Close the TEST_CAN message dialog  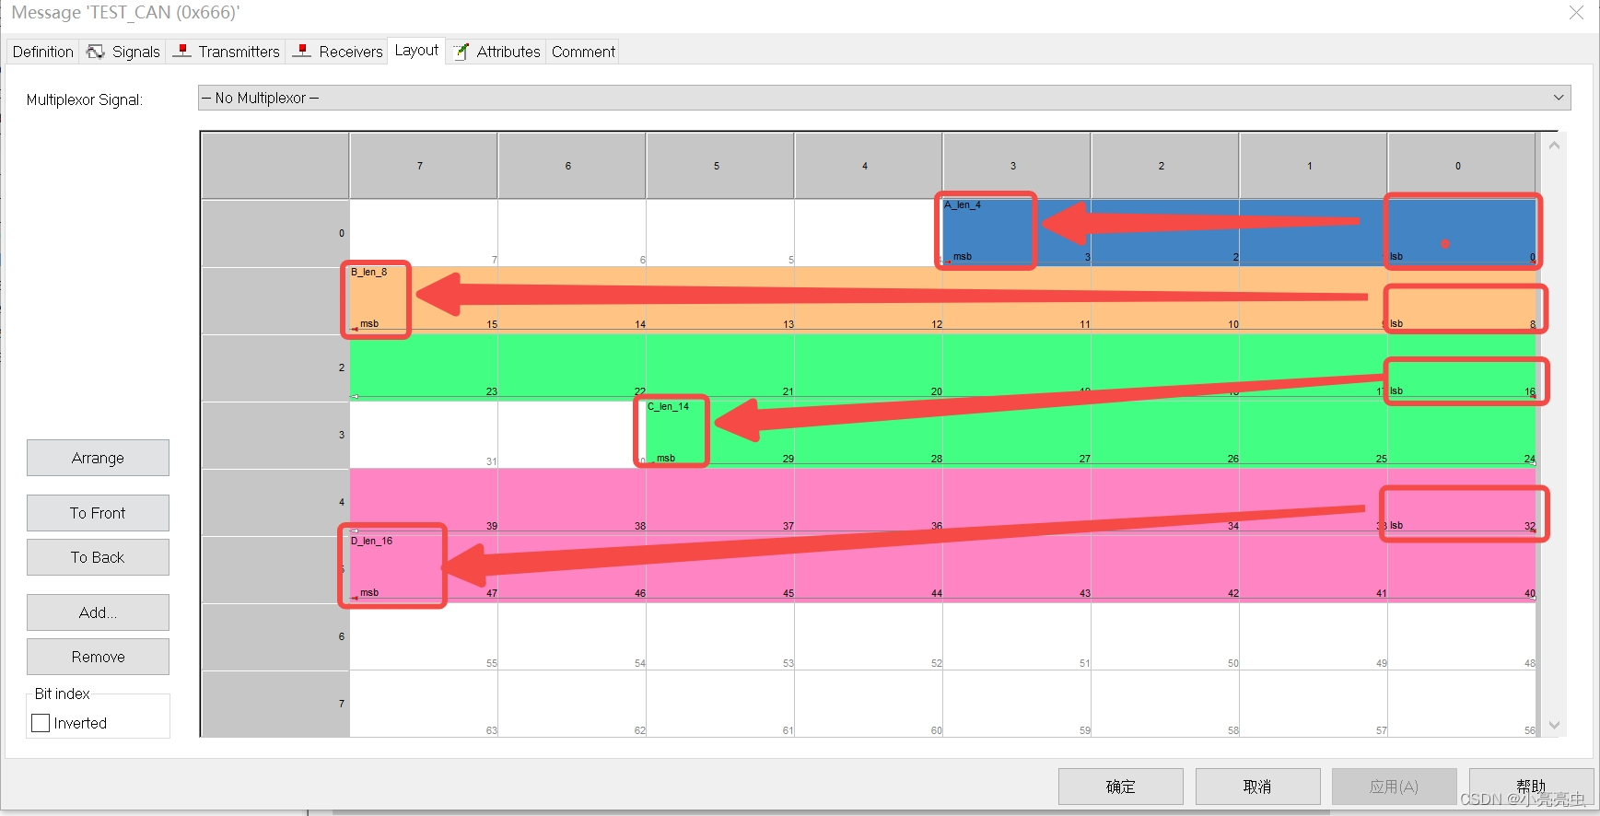(1576, 12)
